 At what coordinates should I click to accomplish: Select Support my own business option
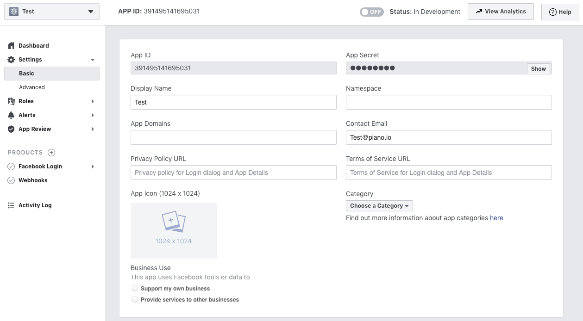[135, 288]
